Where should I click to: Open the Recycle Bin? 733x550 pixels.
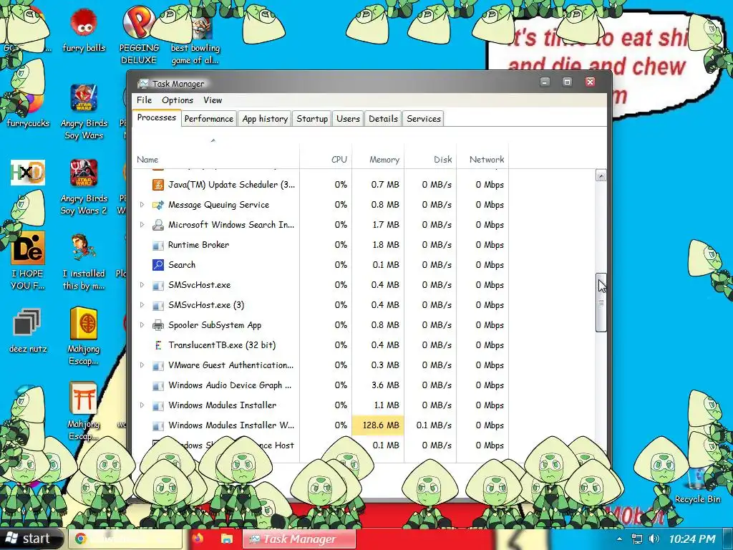[x=697, y=486]
